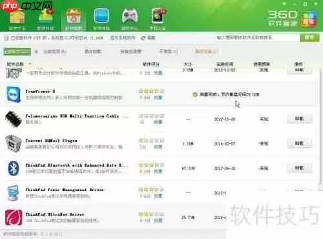Switch to the fourth category tab
The height and width of the screenshot is (239, 323).
pyautogui.click(x=130, y=52)
